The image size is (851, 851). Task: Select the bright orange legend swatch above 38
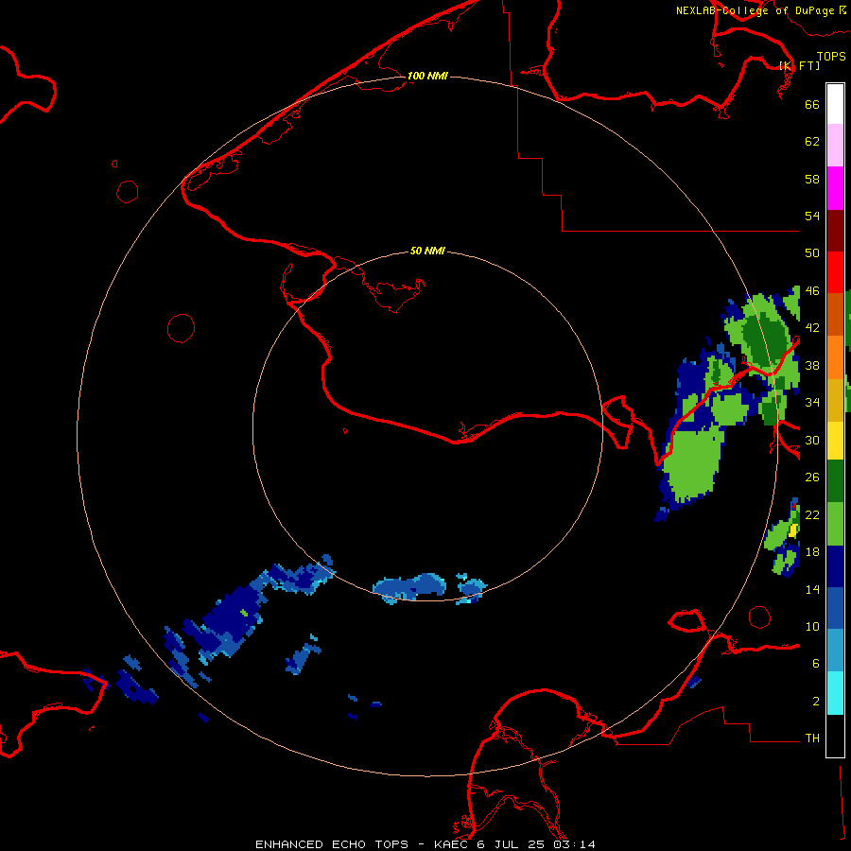[x=835, y=356]
